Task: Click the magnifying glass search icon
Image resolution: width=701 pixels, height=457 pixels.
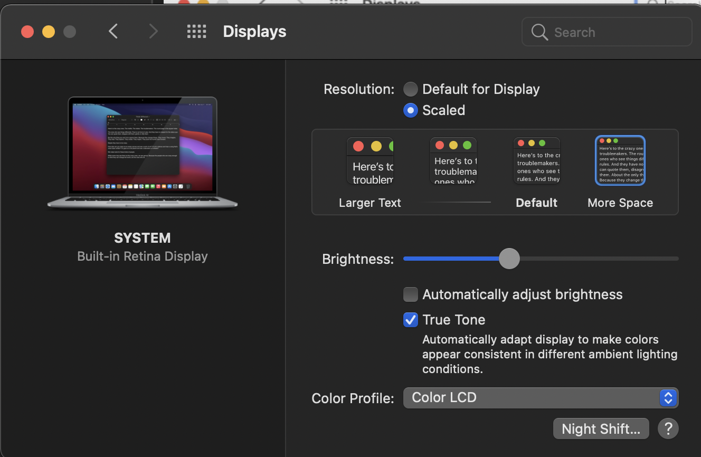Action: (539, 32)
